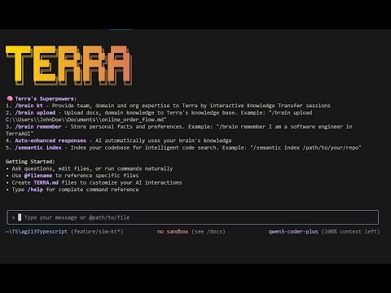Select the "/brain remember" command text
Screen dimensions: 391x293
(x=38, y=127)
